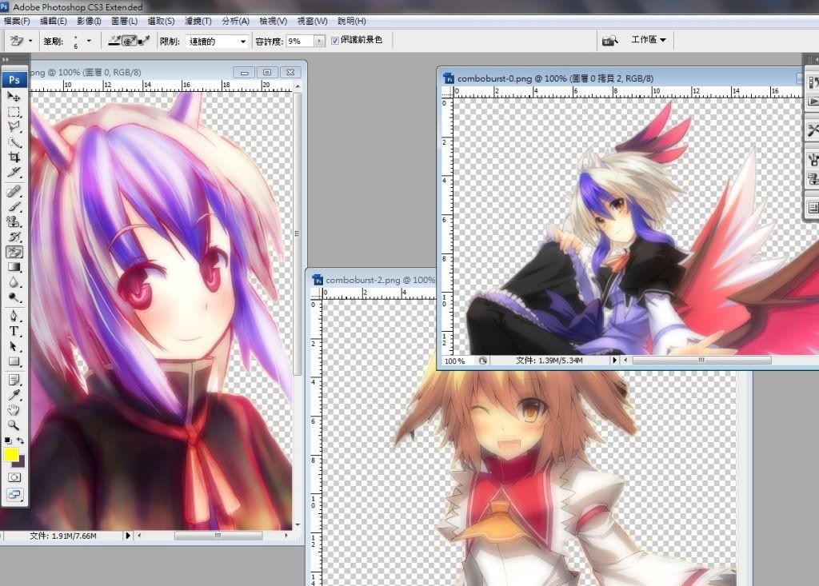Open status menu arrow beside 文件: 1.39M/5.34M
This screenshot has width=819, height=586.
click(614, 361)
